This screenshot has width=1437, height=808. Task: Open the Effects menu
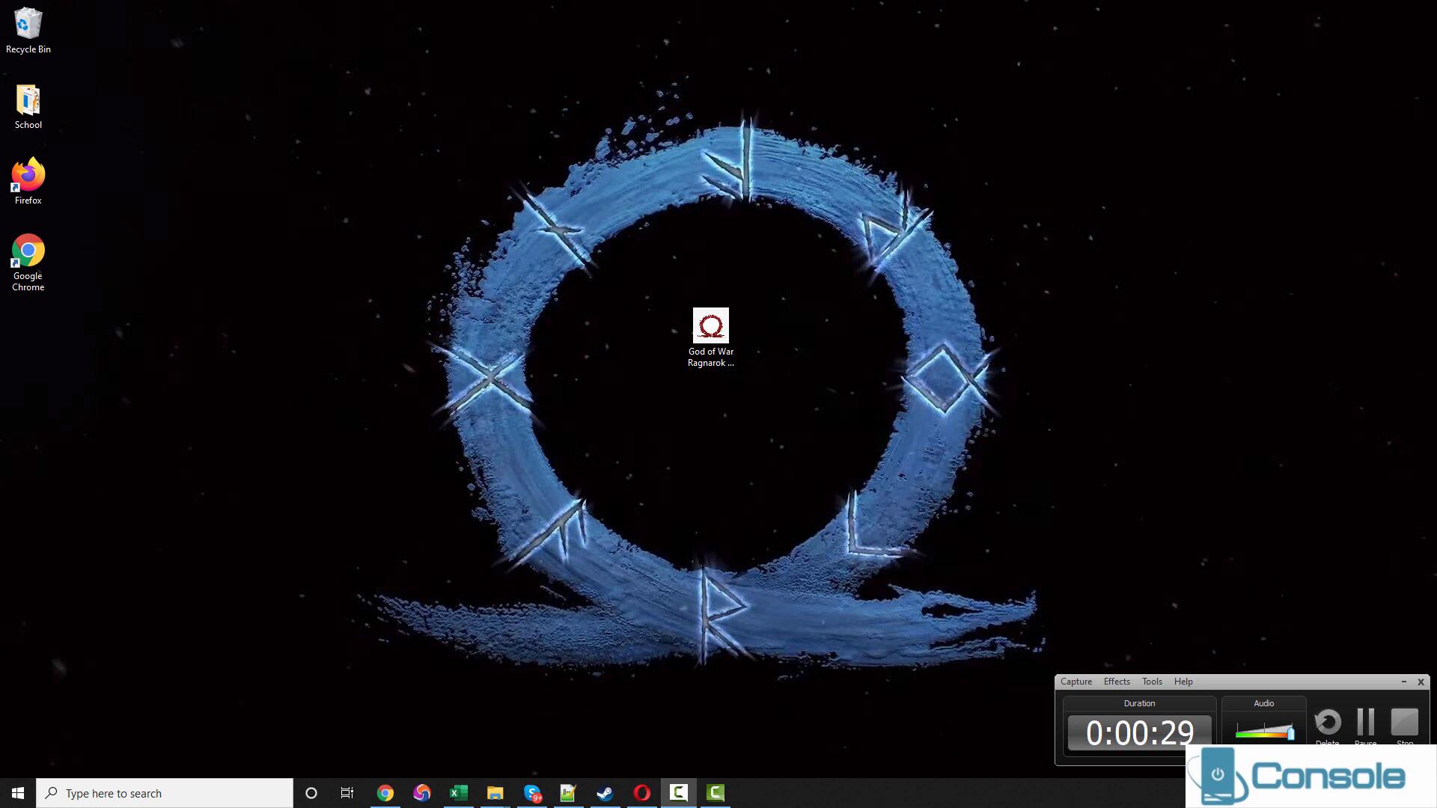(x=1116, y=682)
